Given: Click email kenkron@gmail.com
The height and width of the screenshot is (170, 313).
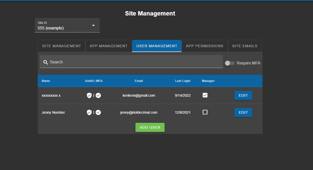Looking at the screenshot, I should point(139,95).
